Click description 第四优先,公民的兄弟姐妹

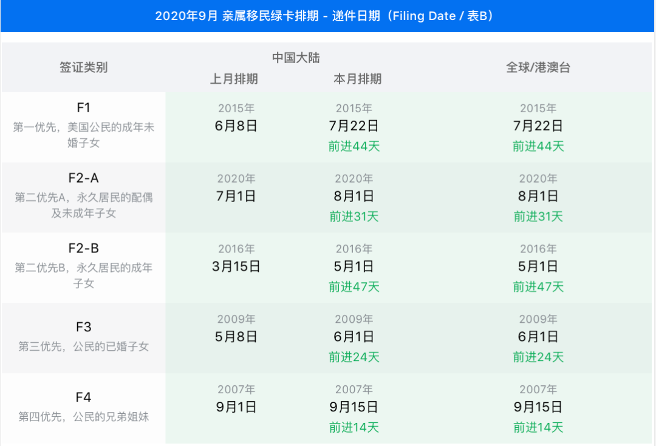click(x=83, y=417)
